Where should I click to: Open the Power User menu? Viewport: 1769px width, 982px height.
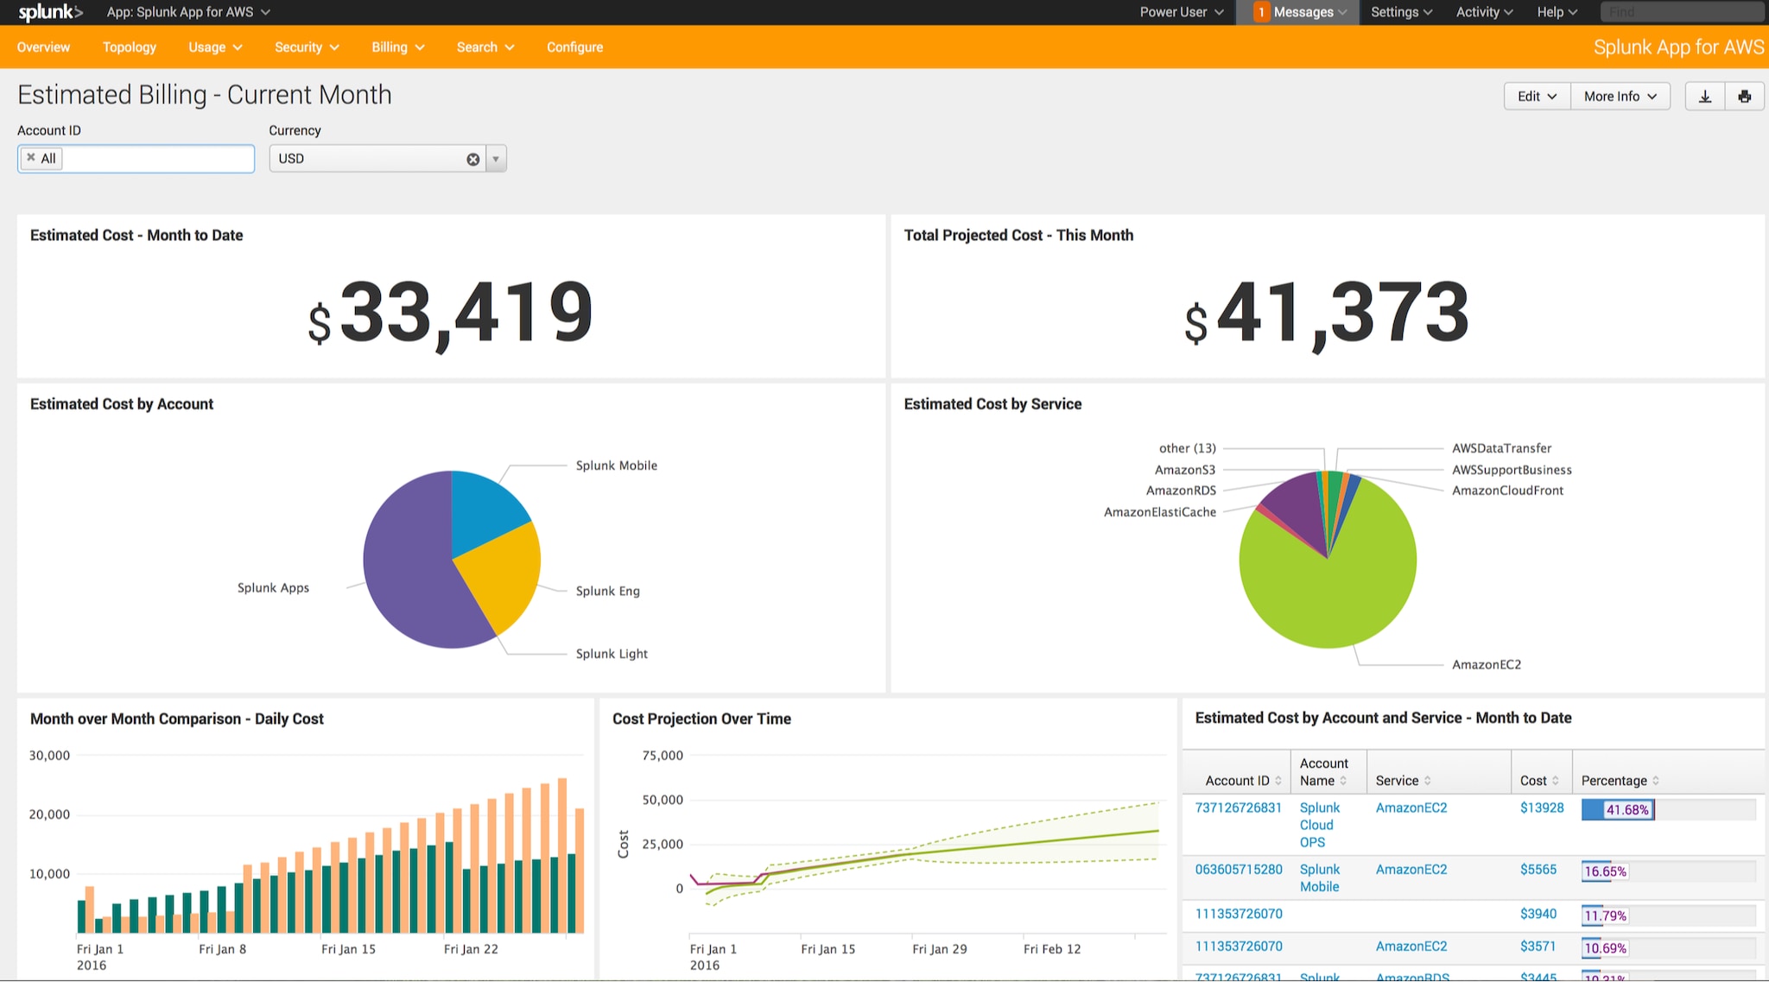pos(1181,12)
